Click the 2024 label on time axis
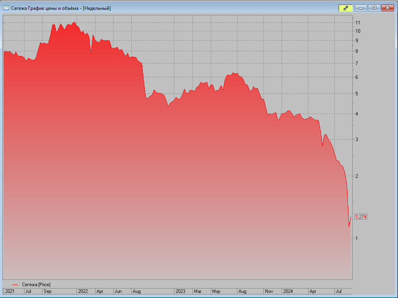 pyautogui.click(x=288, y=291)
